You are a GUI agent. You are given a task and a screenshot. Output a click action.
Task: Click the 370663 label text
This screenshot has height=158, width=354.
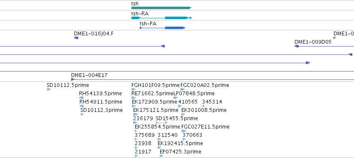(192, 135)
